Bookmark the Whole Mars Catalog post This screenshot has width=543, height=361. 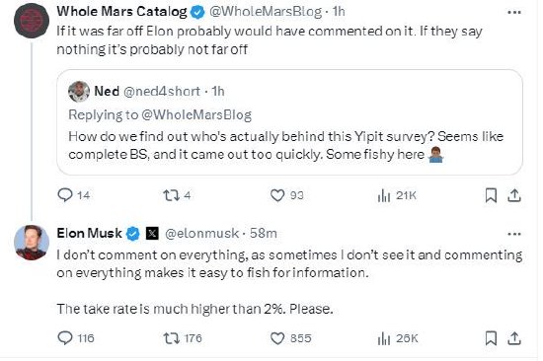point(491,195)
